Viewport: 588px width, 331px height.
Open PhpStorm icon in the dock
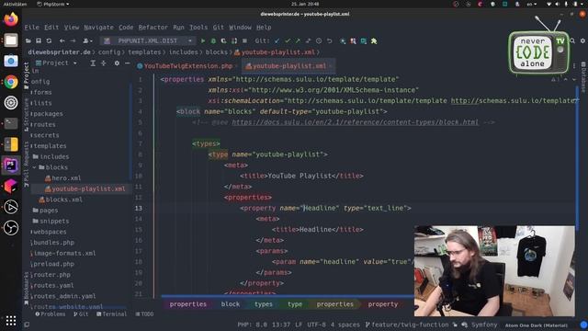pyautogui.click(x=11, y=165)
